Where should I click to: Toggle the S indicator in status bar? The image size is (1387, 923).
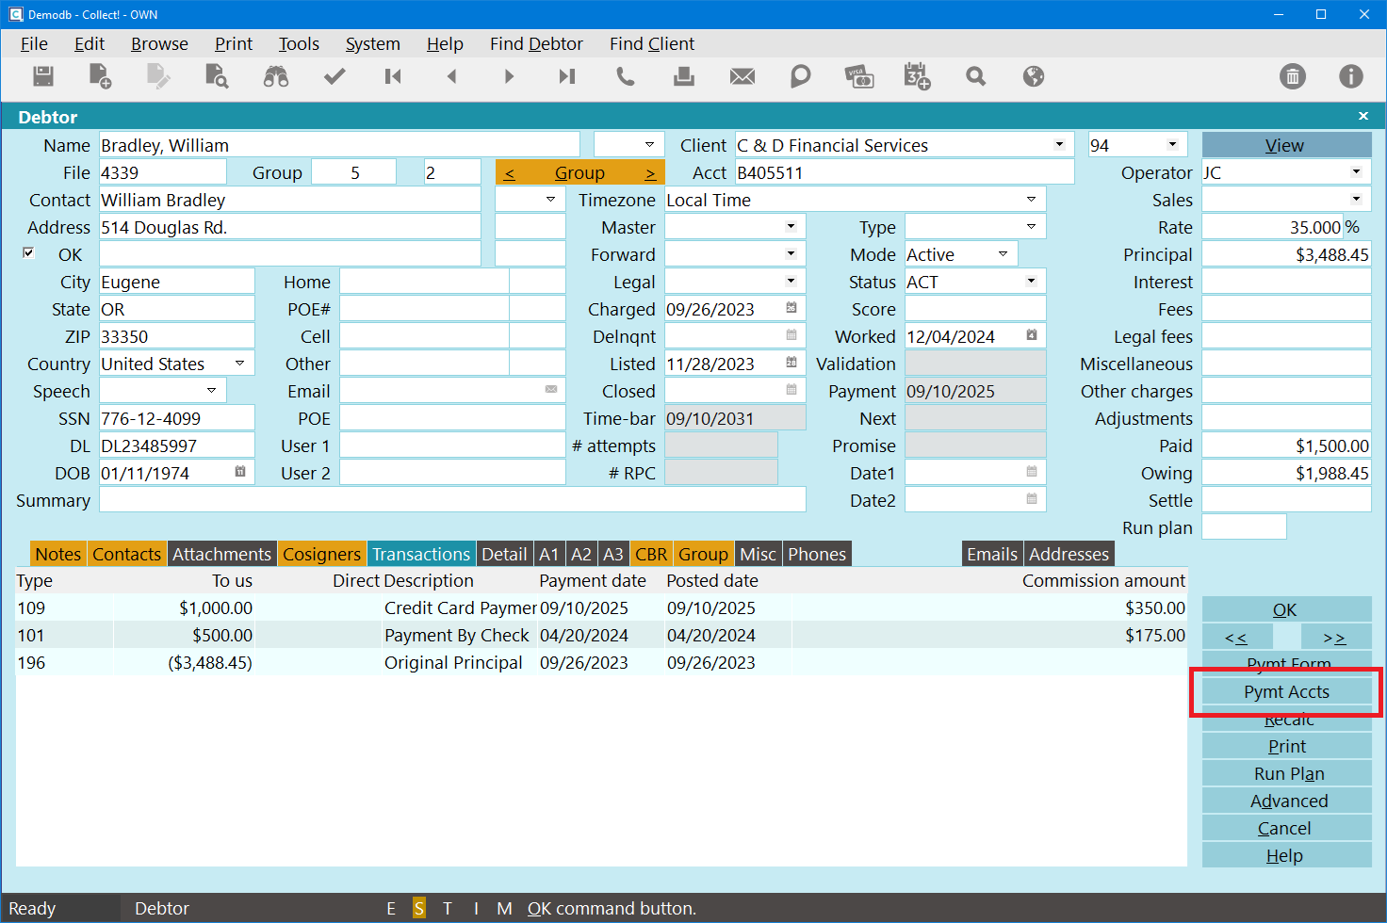[419, 908]
